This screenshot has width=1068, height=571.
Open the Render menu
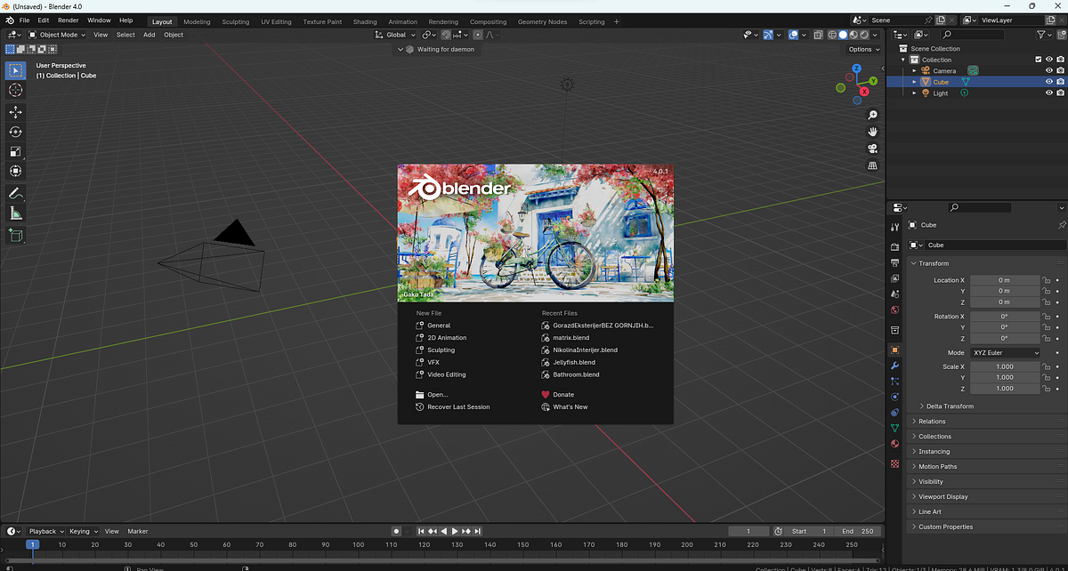coord(69,20)
